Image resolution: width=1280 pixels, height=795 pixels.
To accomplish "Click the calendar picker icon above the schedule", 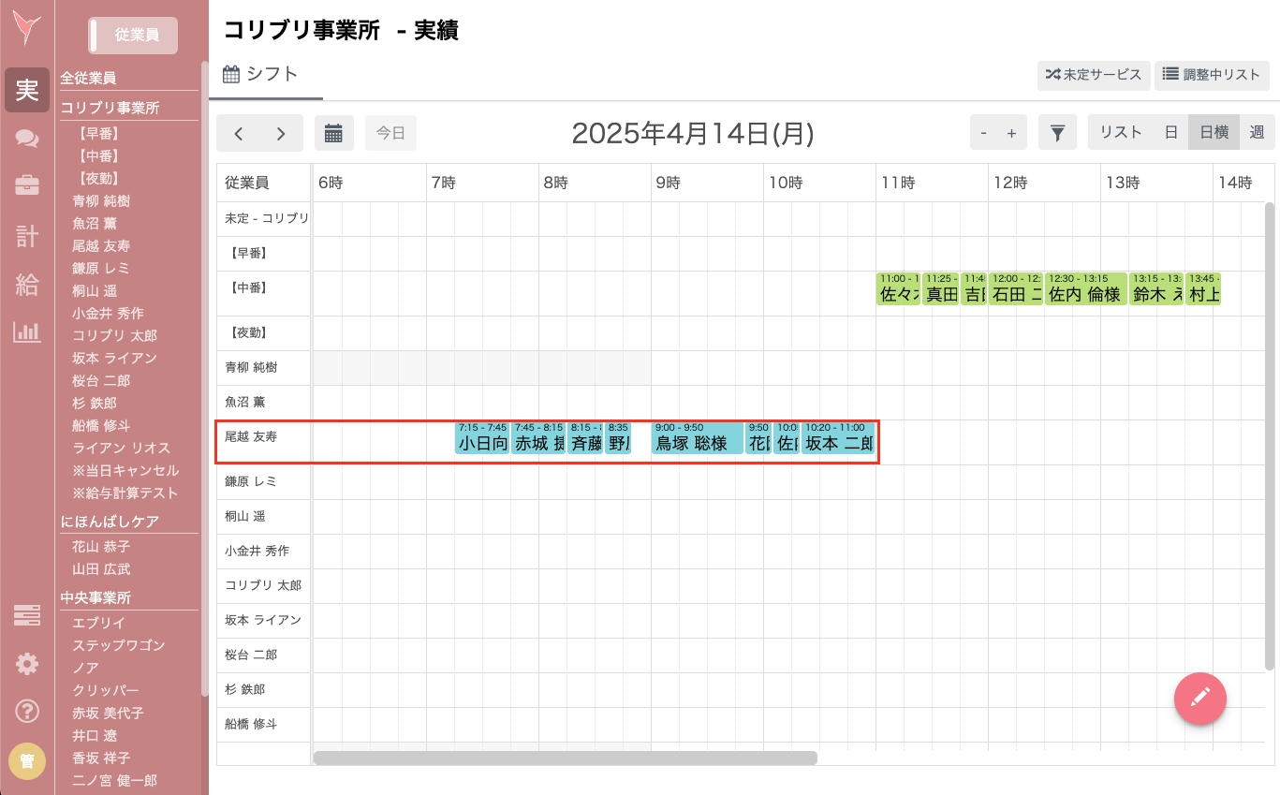I will coord(334,132).
